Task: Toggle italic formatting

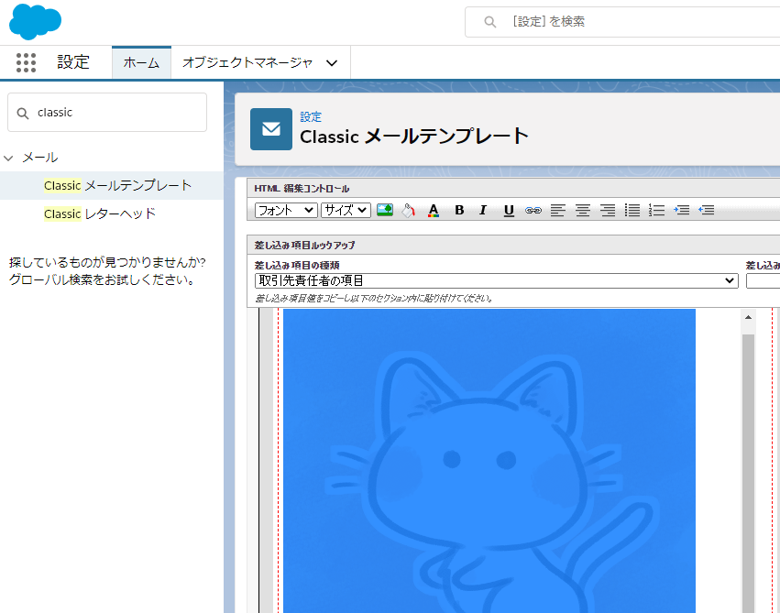Action: tap(483, 210)
